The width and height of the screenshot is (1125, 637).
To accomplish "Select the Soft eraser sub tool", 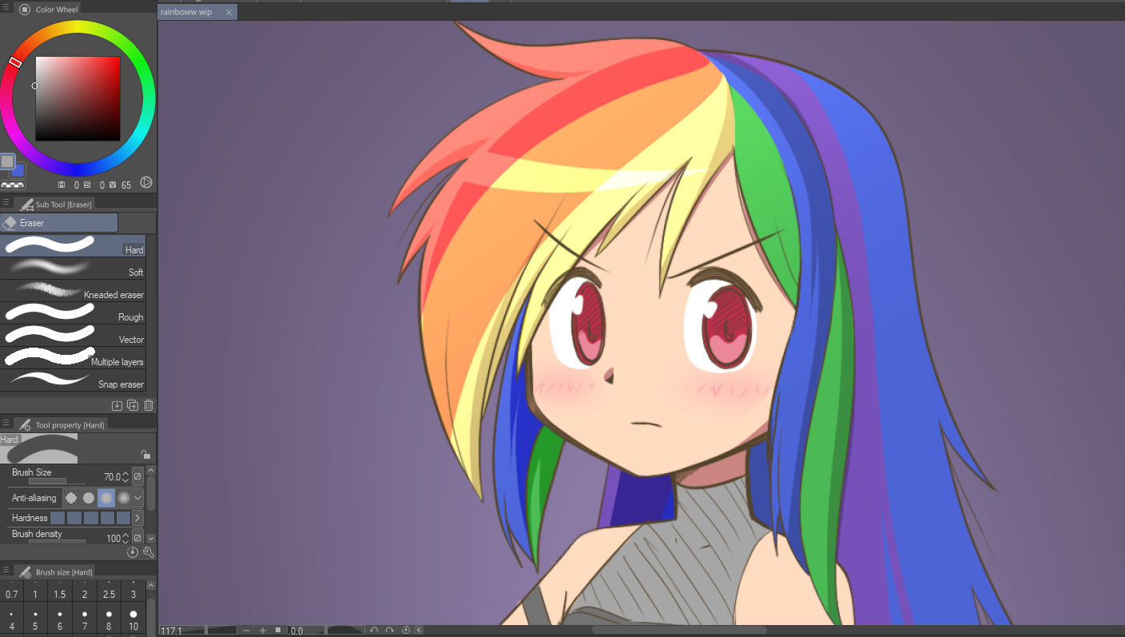I will click(x=73, y=268).
